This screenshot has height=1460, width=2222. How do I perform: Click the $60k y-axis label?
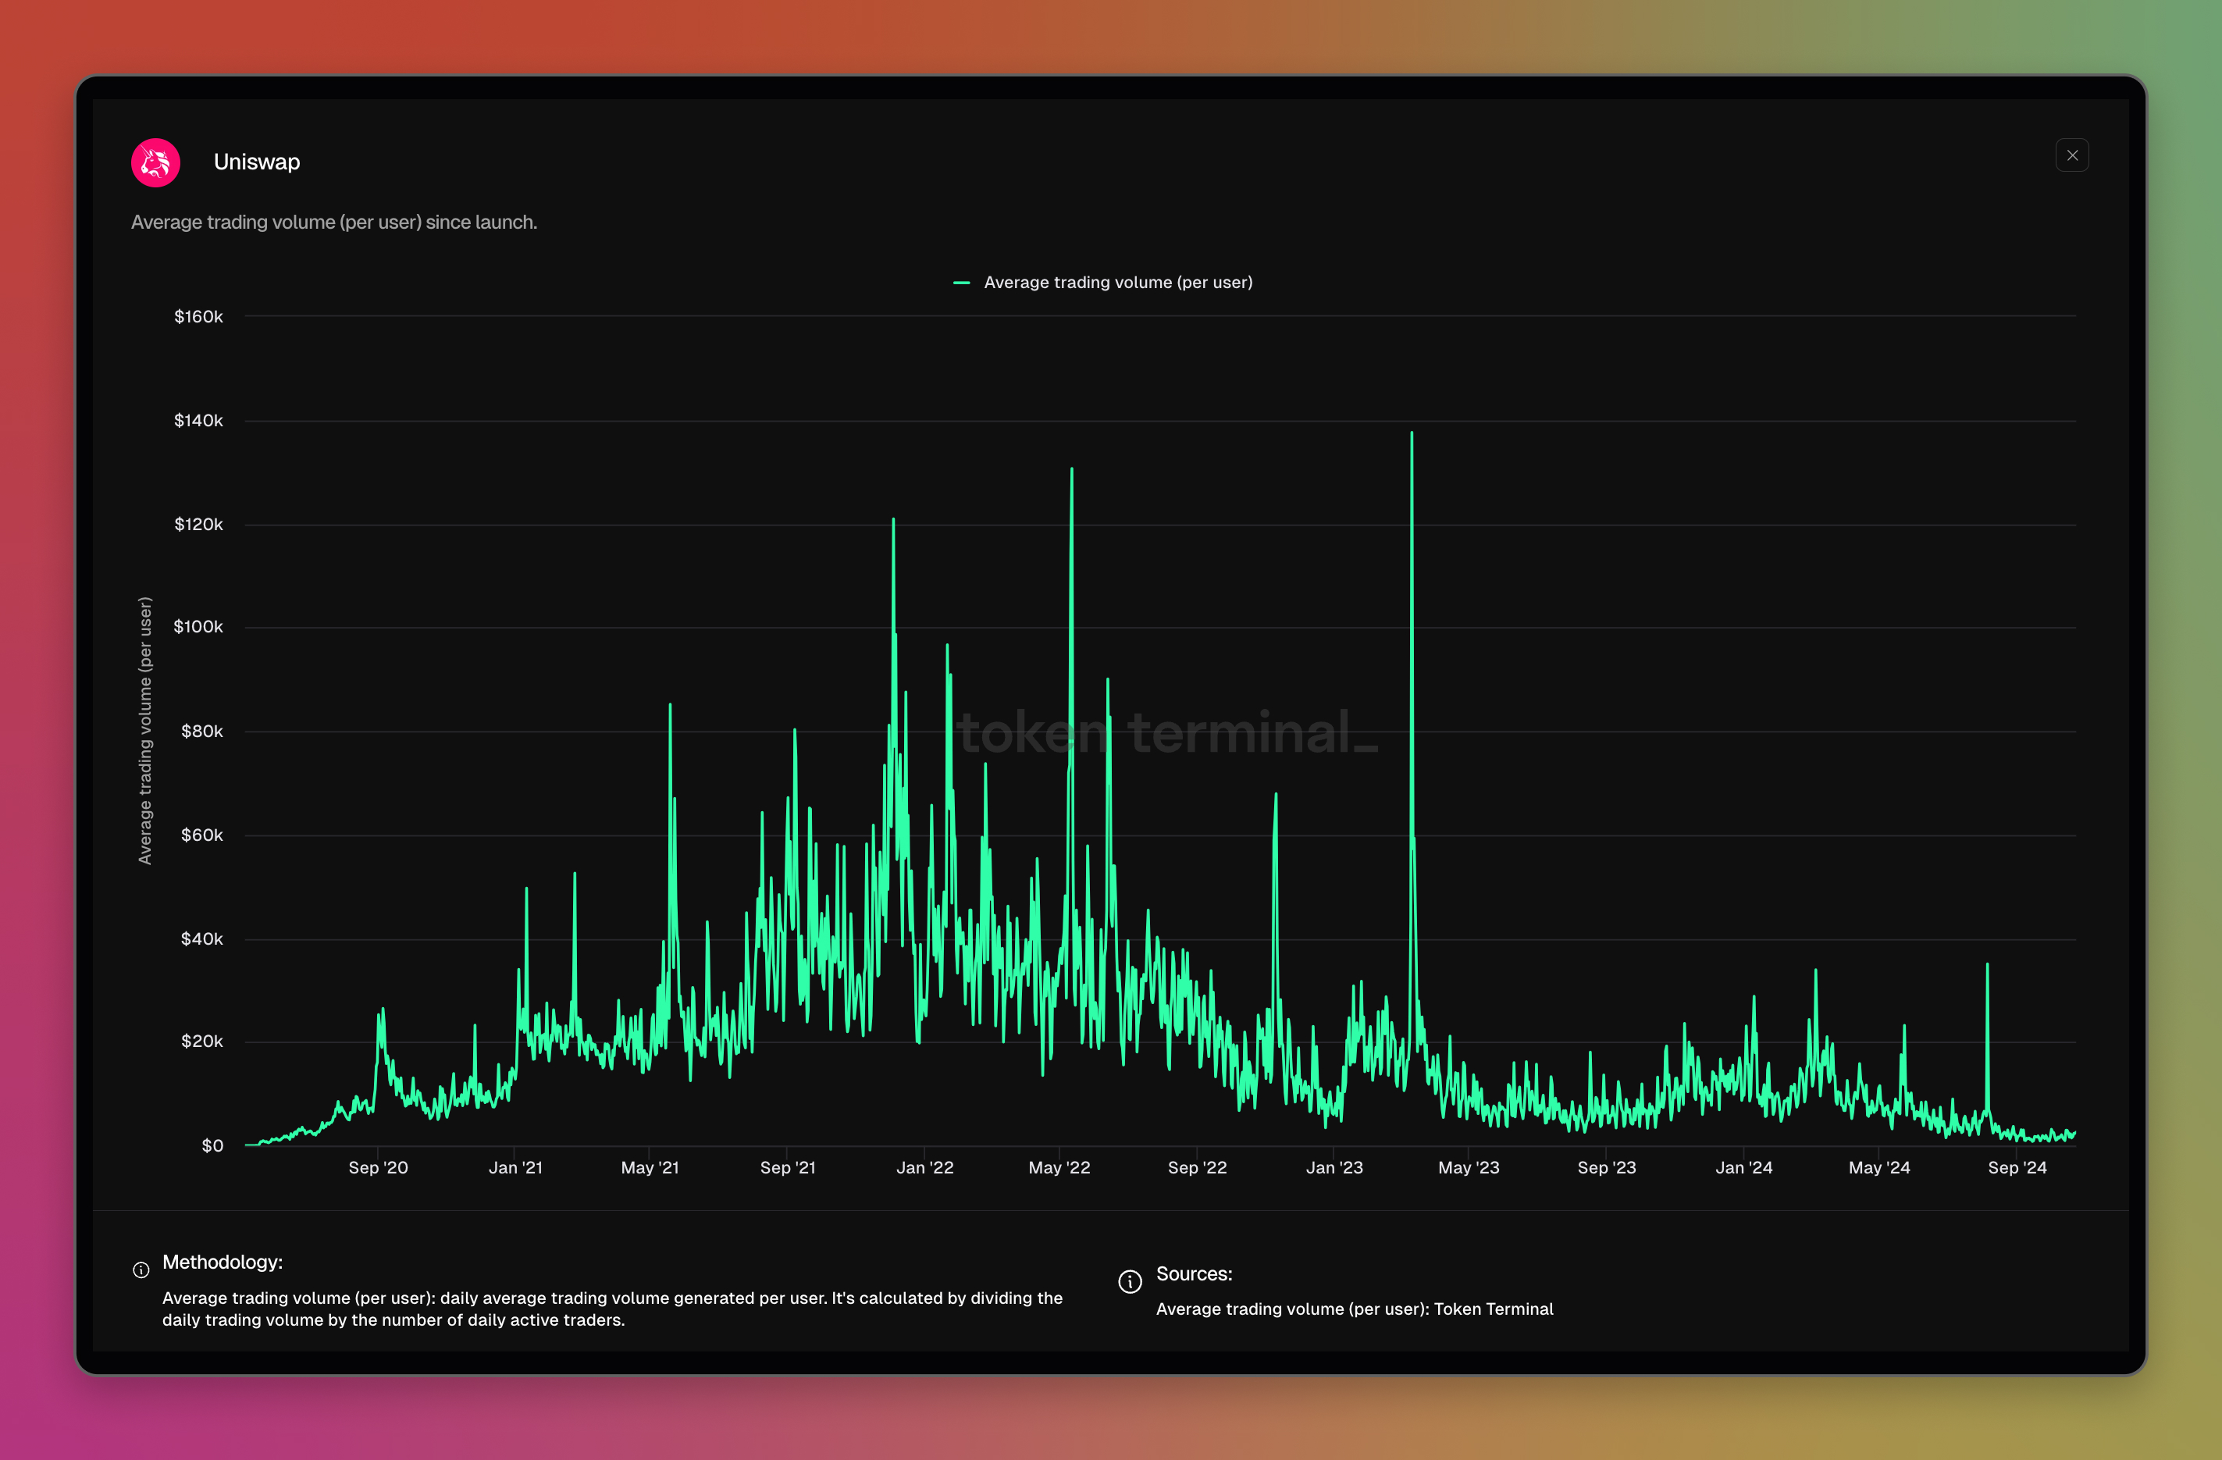[201, 835]
